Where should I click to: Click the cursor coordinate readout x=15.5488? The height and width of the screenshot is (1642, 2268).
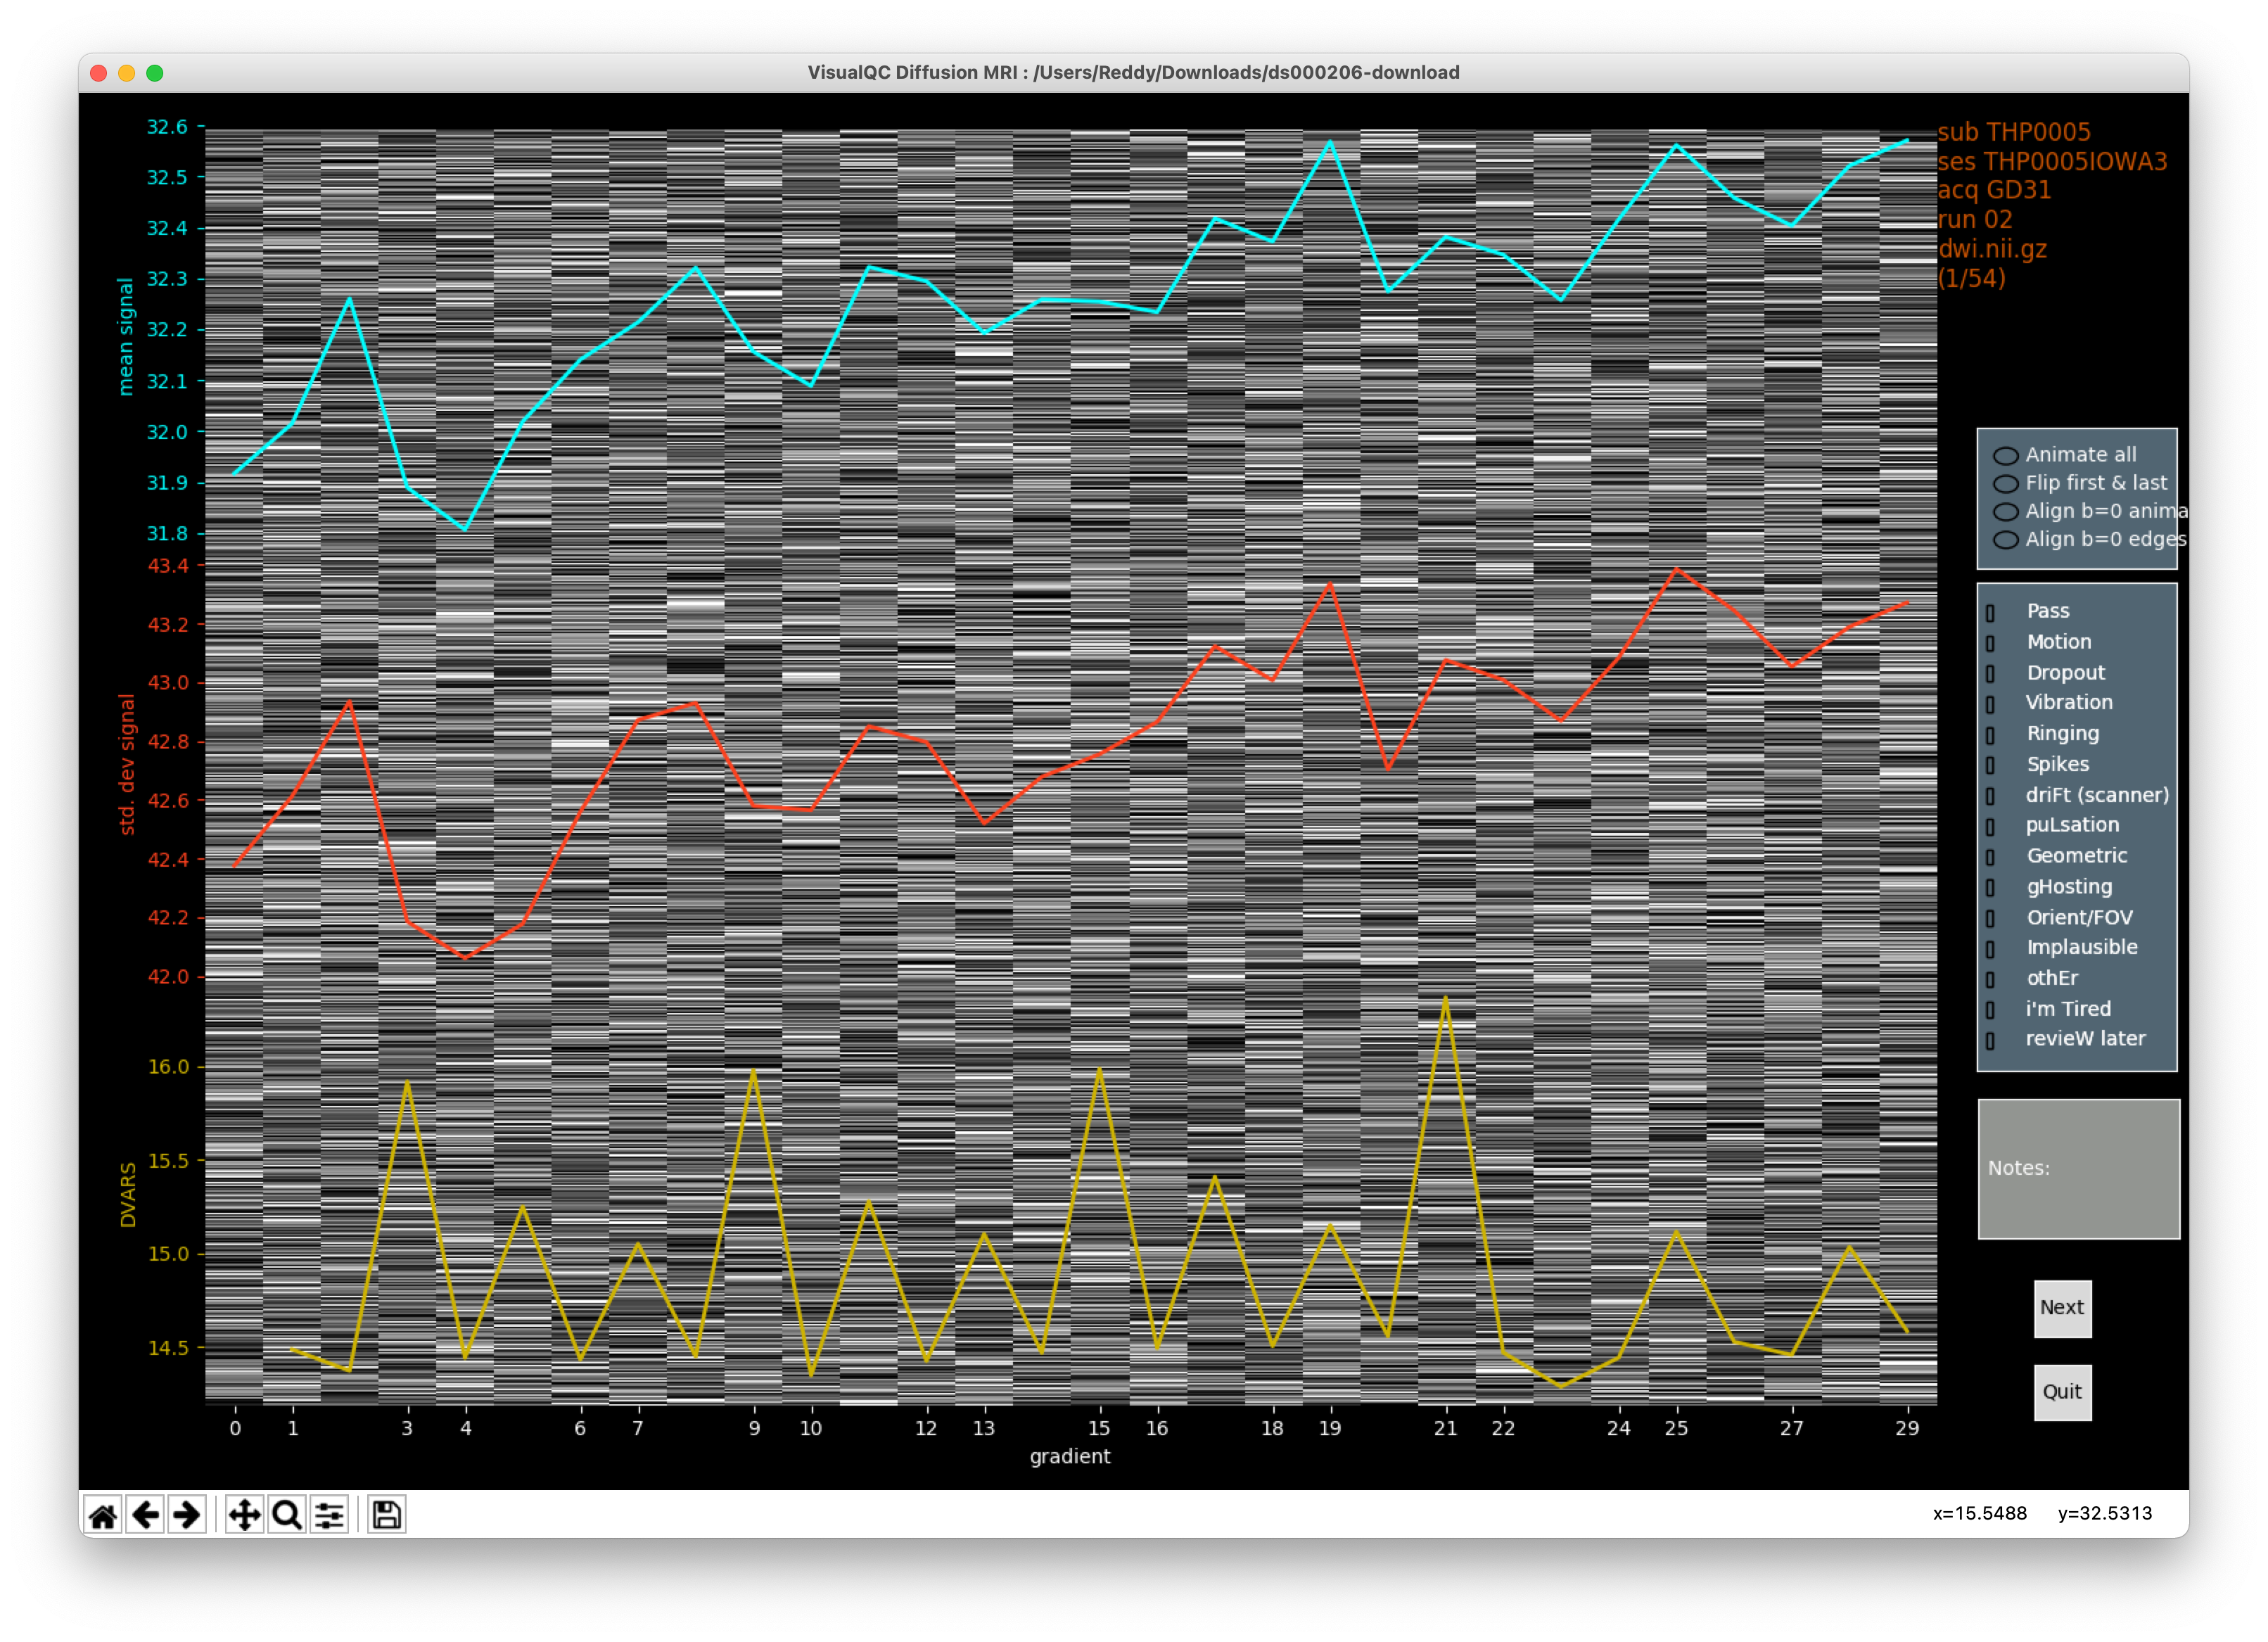tap(1979, 1513)
